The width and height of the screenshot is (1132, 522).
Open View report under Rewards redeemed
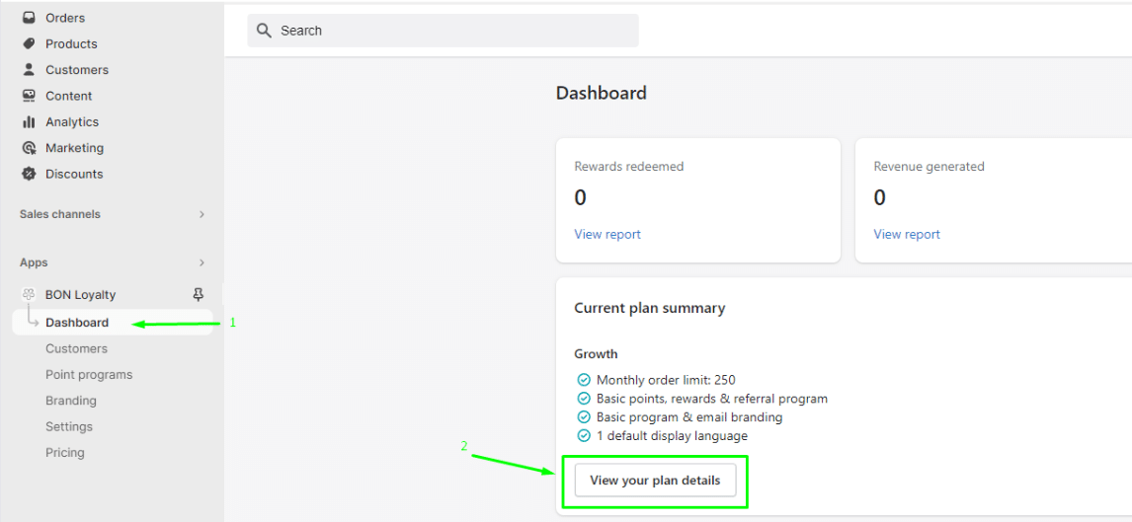point(607,234)
